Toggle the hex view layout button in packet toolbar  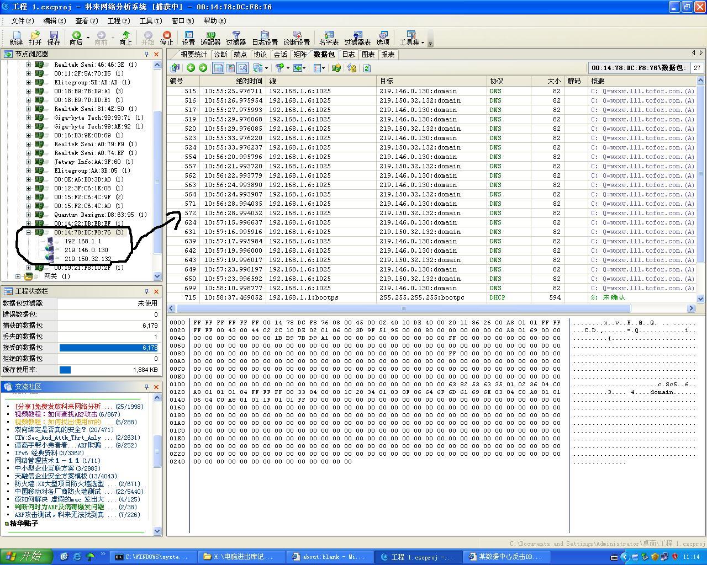242,68
